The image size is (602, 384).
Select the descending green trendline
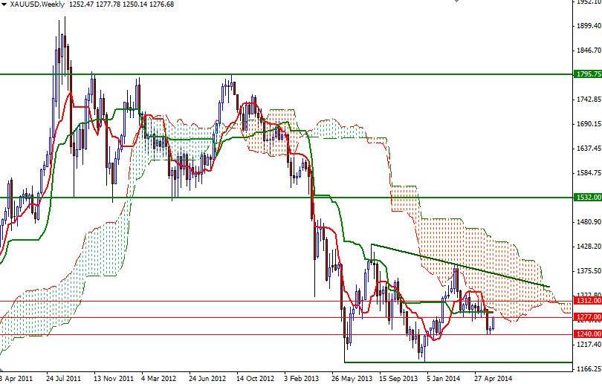coord(460,265)
